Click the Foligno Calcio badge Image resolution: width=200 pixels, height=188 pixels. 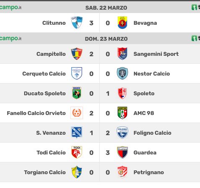pos(122,133)
